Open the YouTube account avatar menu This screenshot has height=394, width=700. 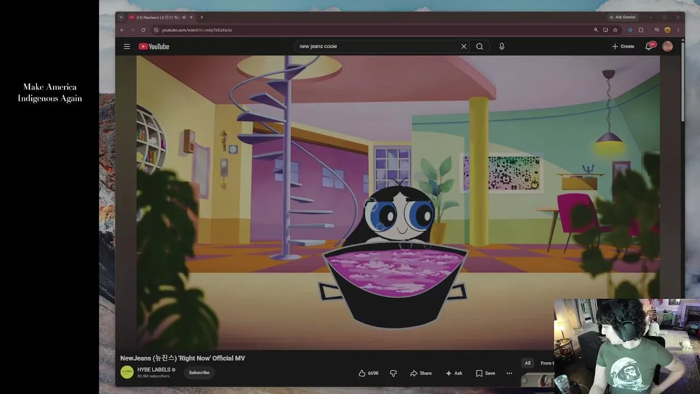pos(667,47)
